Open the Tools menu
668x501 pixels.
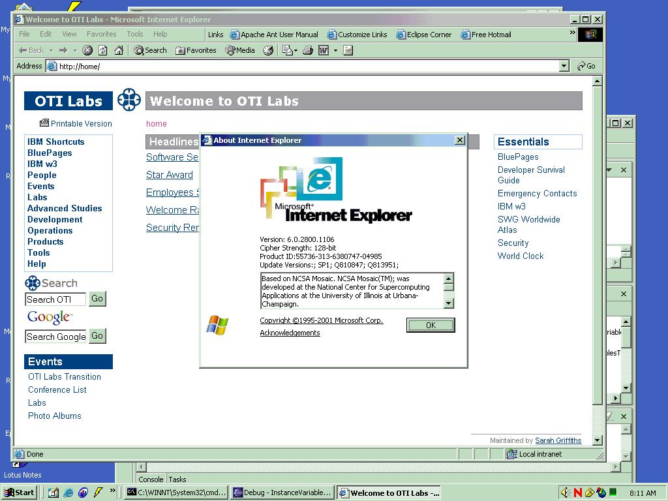click(134, 34)
